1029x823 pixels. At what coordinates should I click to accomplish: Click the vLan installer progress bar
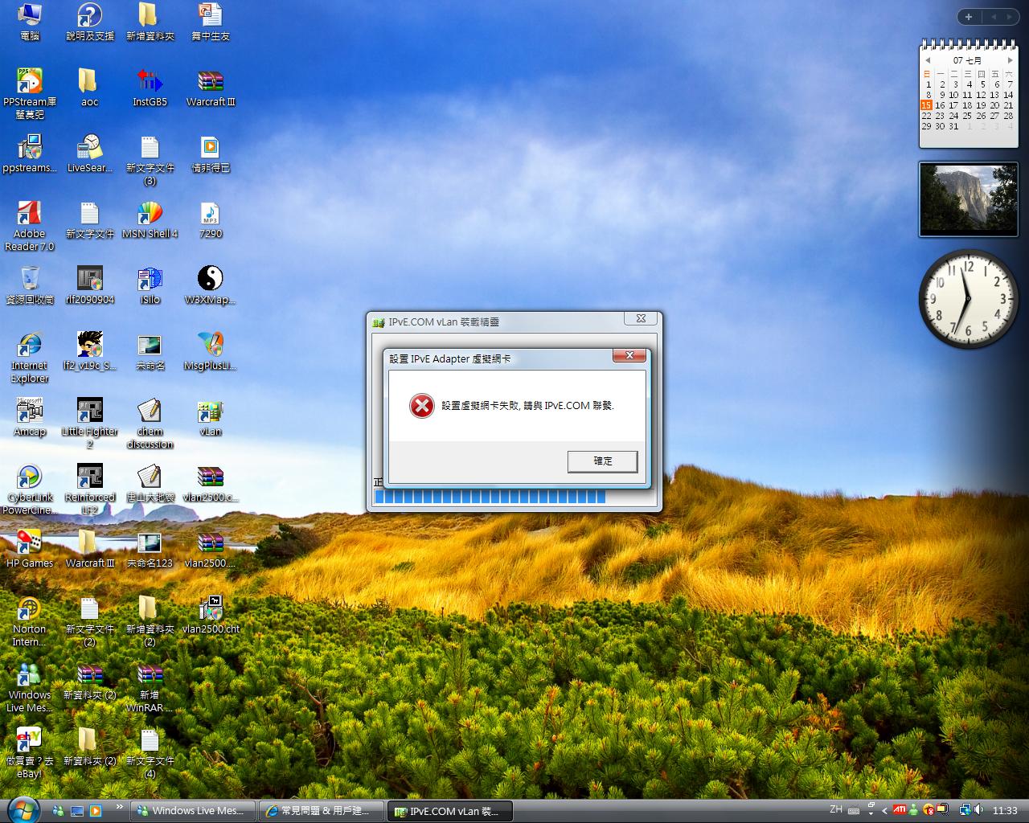(514, 497)
